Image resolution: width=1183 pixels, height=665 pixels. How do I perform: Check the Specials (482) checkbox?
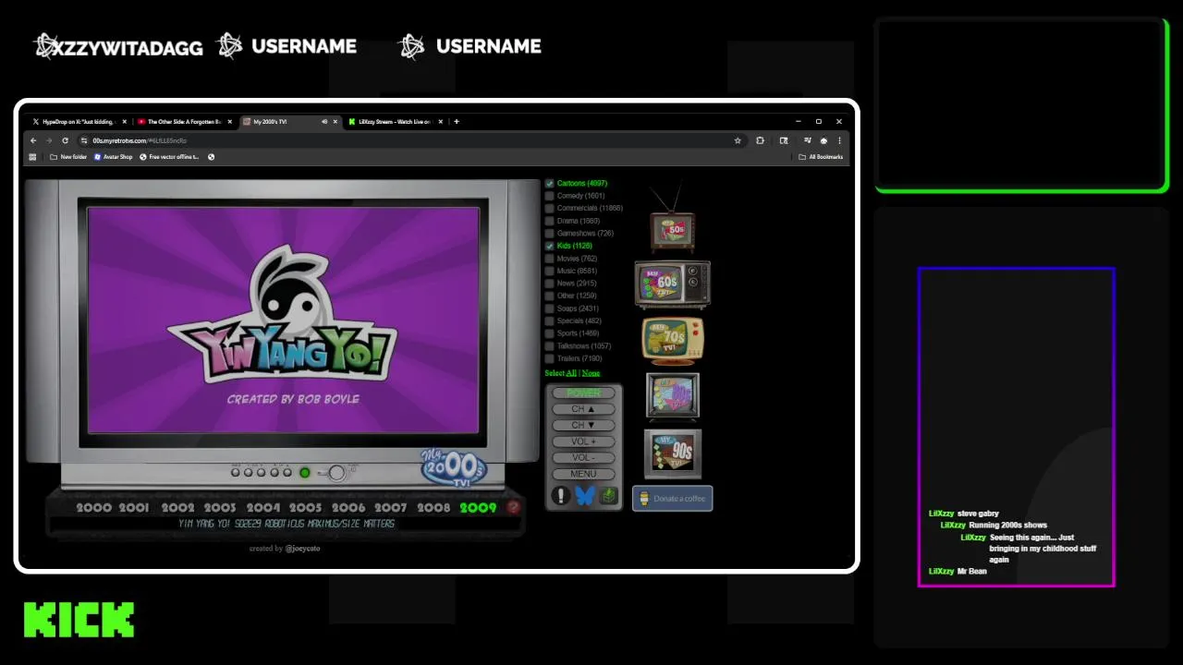549,320
